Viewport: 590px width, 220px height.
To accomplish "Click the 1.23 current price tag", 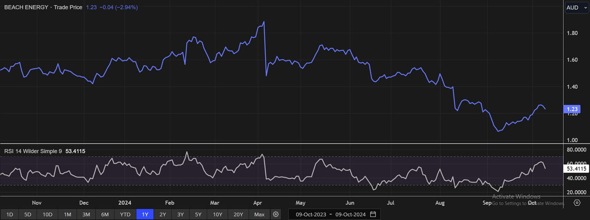I will pyautogui.click(x=573, y=110).
